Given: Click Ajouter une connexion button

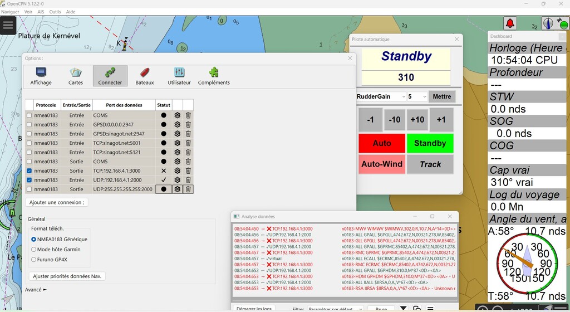Looking at the screenshot, I should [x=57, y=202].
